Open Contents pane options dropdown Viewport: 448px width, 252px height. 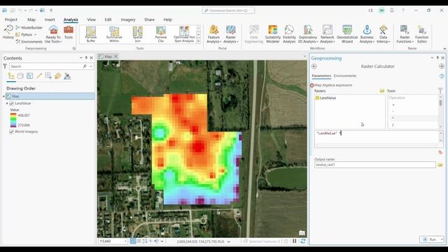coord(81,57)
